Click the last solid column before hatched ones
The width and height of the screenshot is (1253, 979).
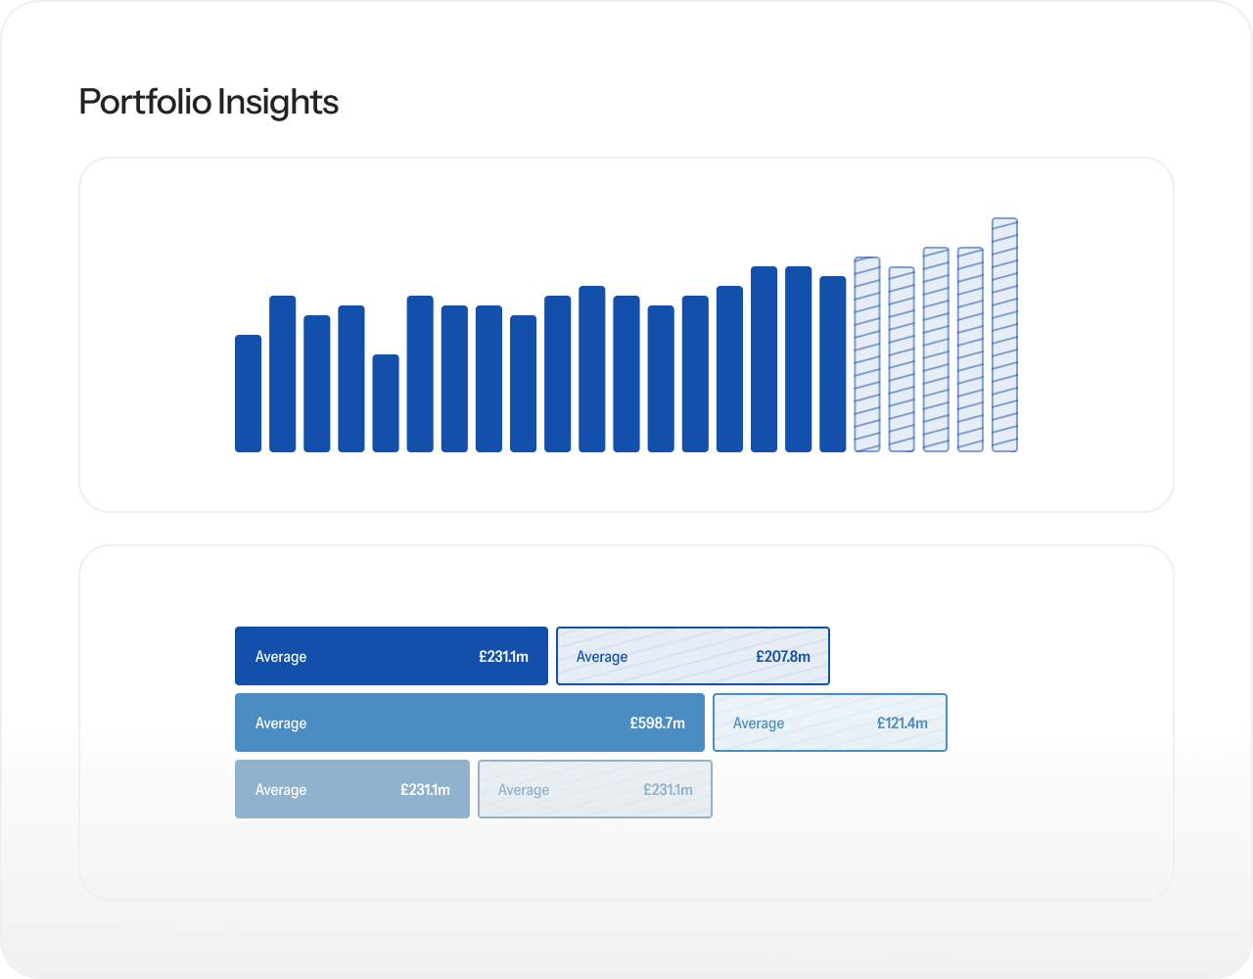click(832, 364)
